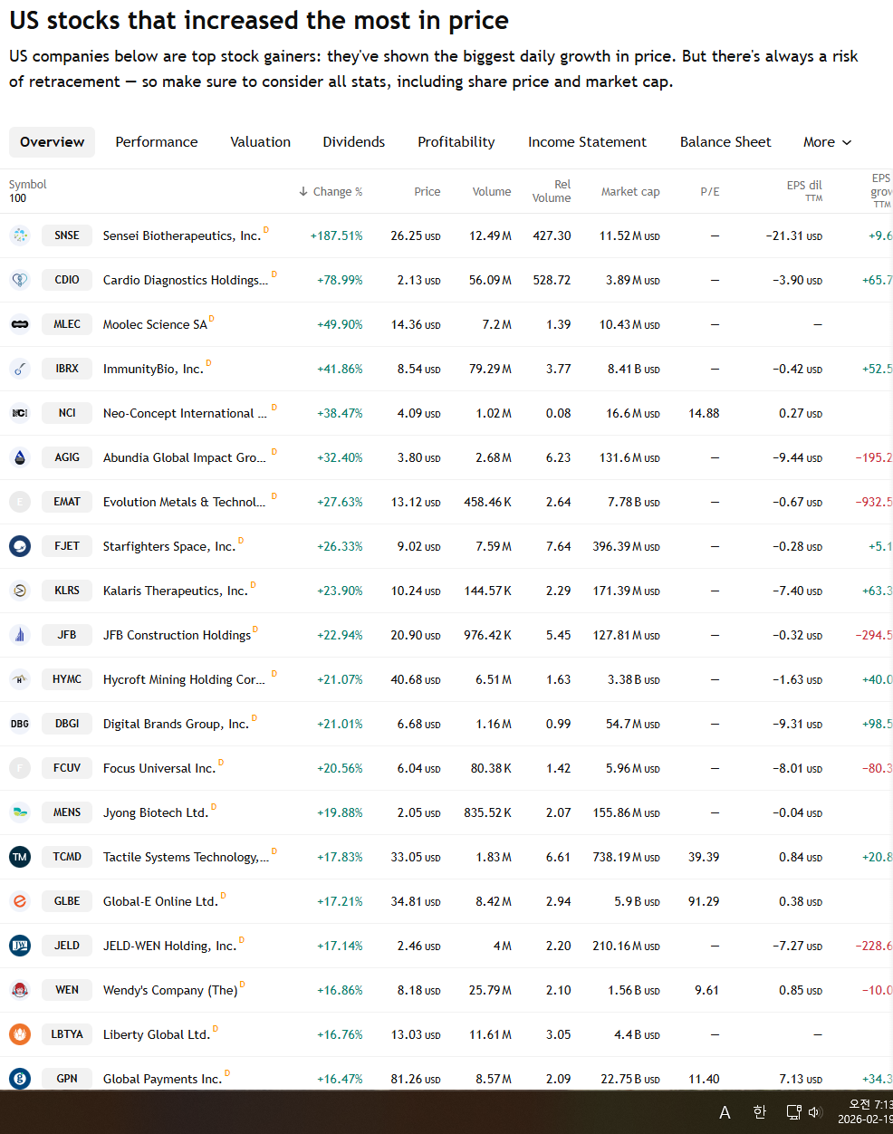Screen dimensions: 893x1134
Task: Click the 25.79 M volume for WEN
Action: (490, 990)
